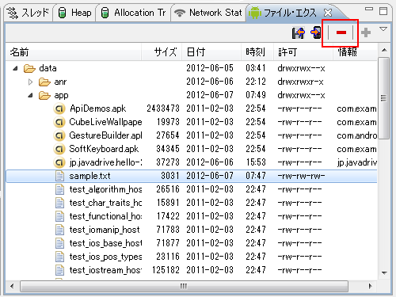Collapse the data folder
The image size is (396, 297).
[x=15, y=68]
